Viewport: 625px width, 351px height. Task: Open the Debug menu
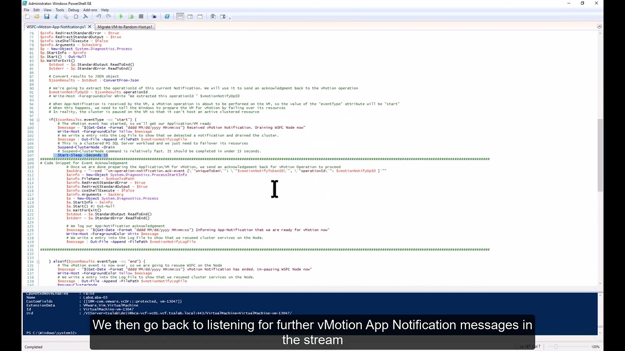coord(73,10)
